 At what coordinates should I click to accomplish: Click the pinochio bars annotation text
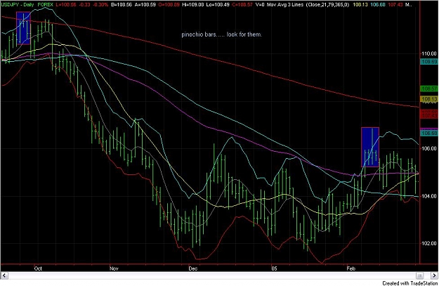tap(222, 34)
